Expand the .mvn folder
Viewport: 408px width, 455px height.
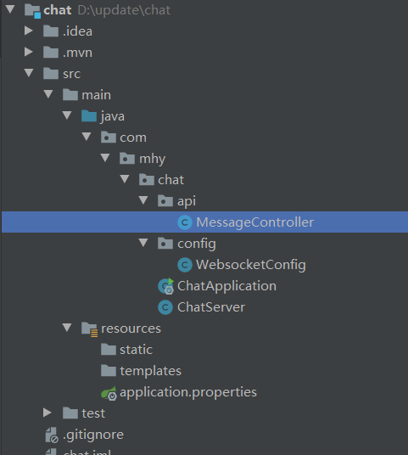point(29,52)
